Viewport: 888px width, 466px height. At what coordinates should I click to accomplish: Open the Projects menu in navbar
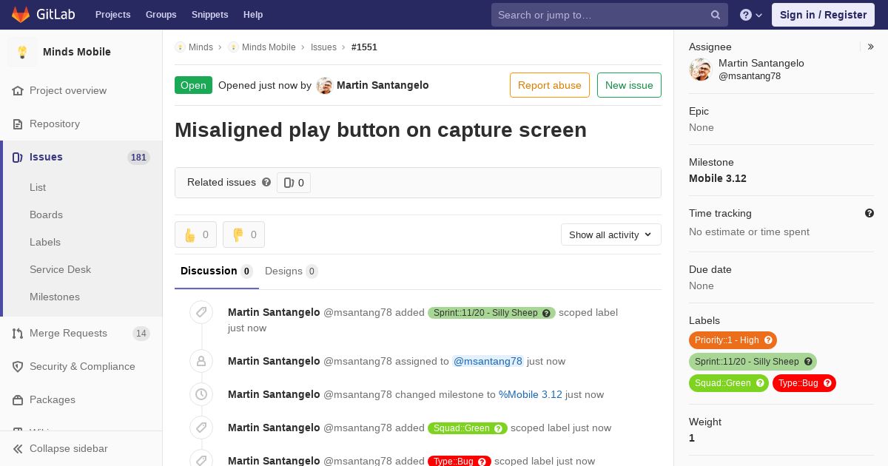click(x=112, y=15)
